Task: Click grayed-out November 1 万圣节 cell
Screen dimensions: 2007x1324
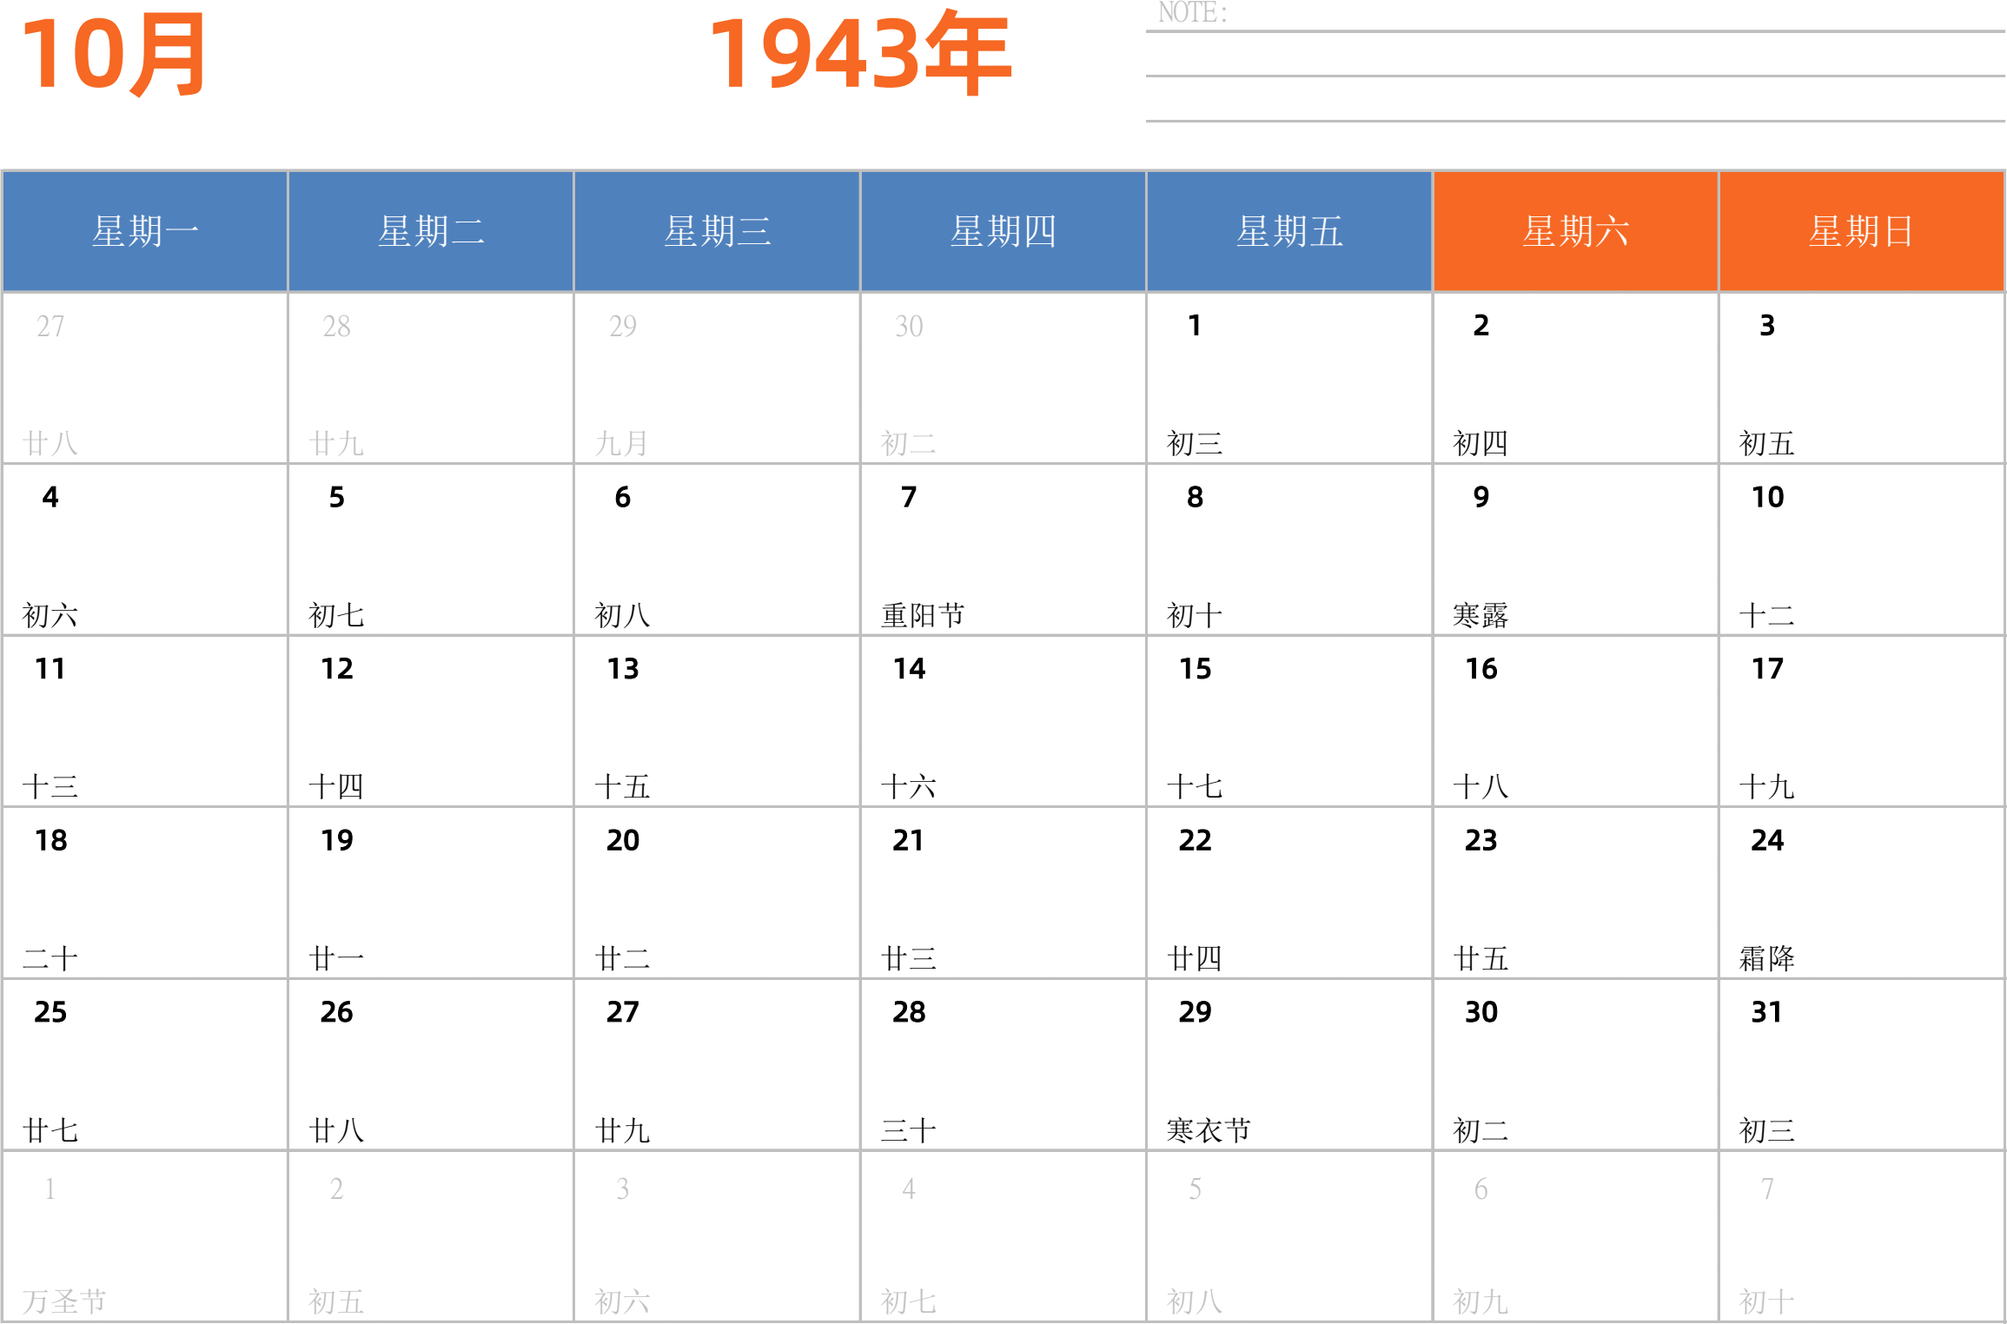Action: (x=145, y=1236)
